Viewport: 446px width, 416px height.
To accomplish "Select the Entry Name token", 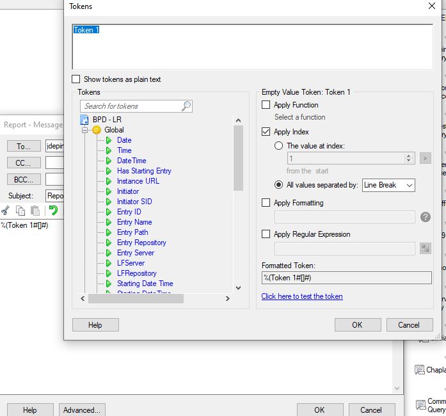I will click(x=134, y=222).
